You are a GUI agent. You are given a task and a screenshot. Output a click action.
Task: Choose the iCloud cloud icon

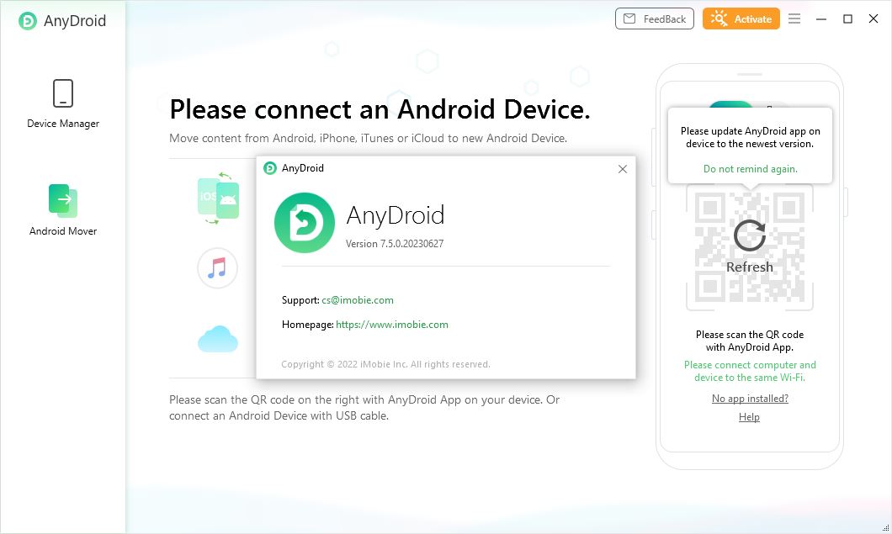point(217,339)
